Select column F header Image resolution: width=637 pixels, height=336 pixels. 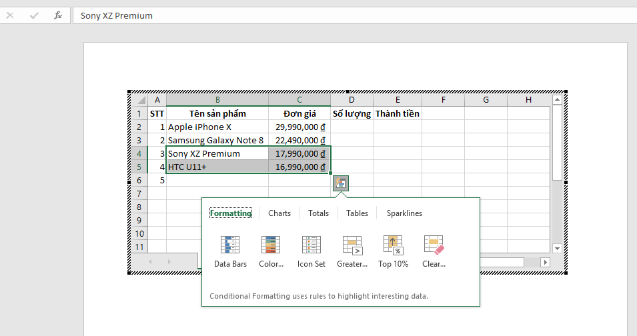point(443,100)
